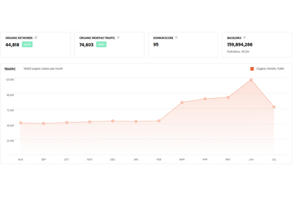
Task: Click the 74,603 monthly traffic value
Action: click(86, 45)
